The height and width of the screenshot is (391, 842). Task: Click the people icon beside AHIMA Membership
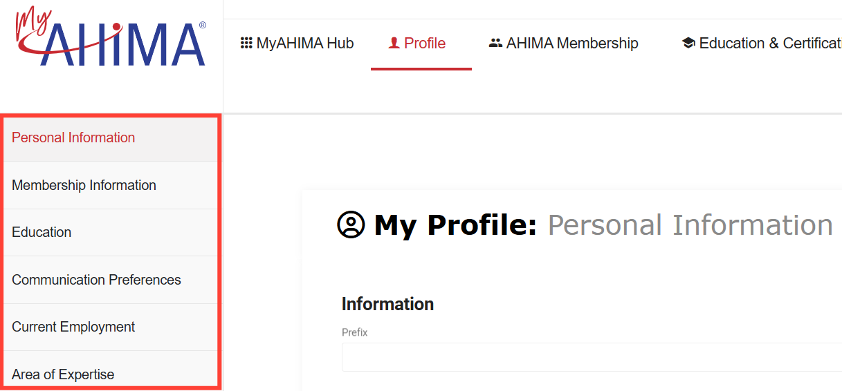495,44
